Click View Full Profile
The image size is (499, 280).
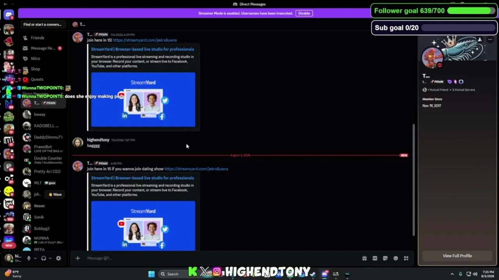(457, 256)
